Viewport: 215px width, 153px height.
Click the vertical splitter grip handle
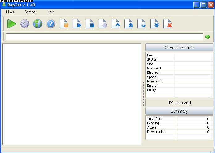click(x=143, y=94)
